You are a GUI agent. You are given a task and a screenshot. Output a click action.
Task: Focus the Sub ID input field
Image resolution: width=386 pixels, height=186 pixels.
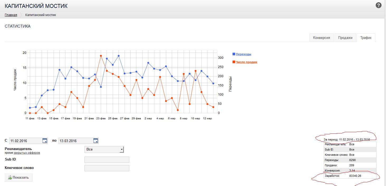pos(107,160)
